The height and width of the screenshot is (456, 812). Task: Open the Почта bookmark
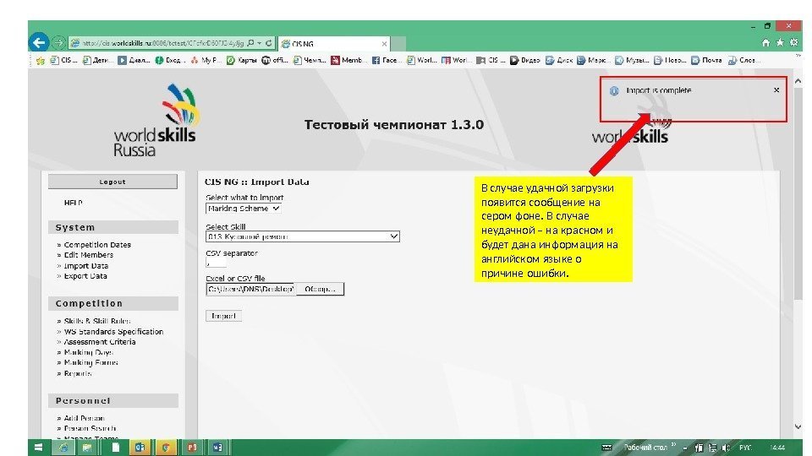[706, 61]
